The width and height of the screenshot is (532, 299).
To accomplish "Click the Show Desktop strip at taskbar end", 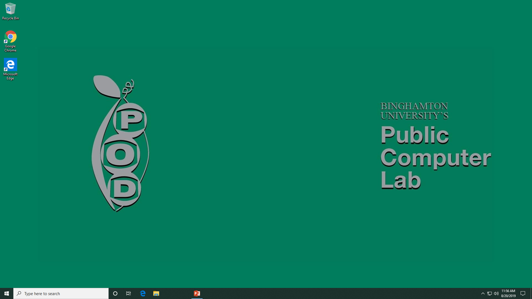I will (x=531, y=294).
